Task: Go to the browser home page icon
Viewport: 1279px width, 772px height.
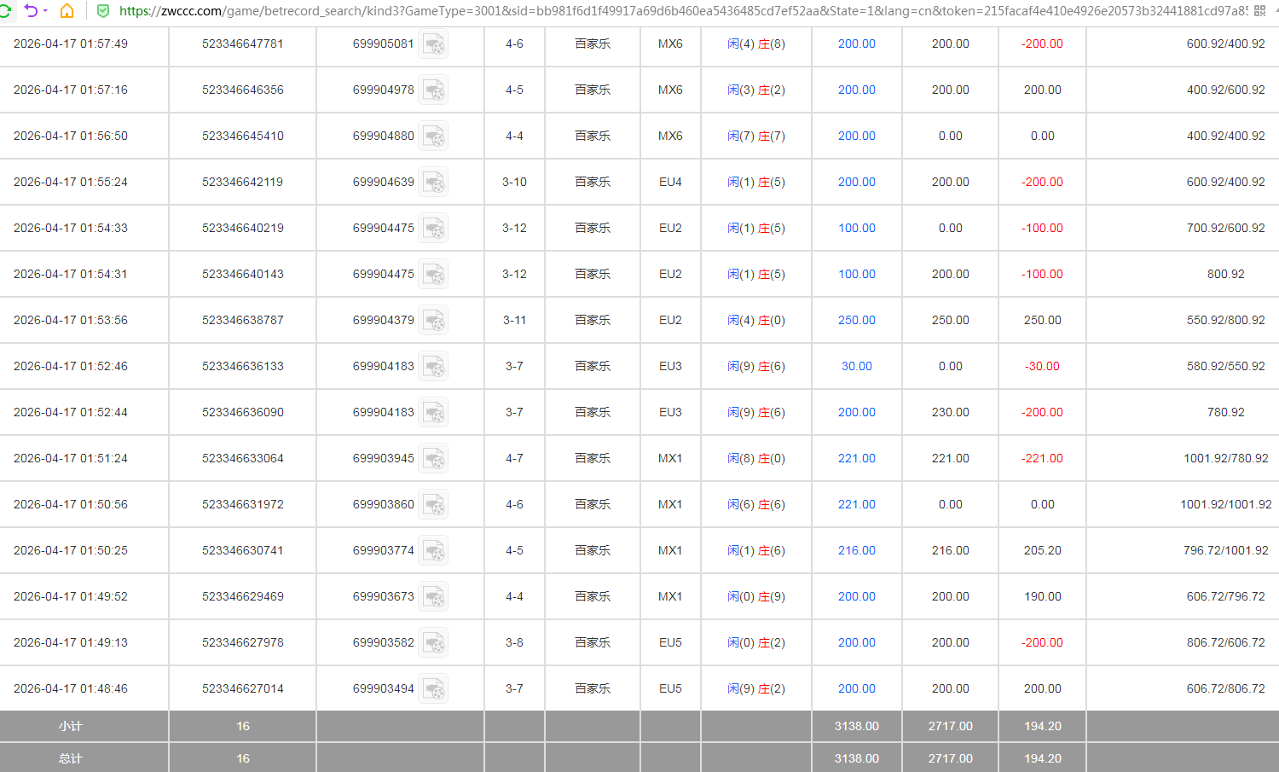Action: 67,11
